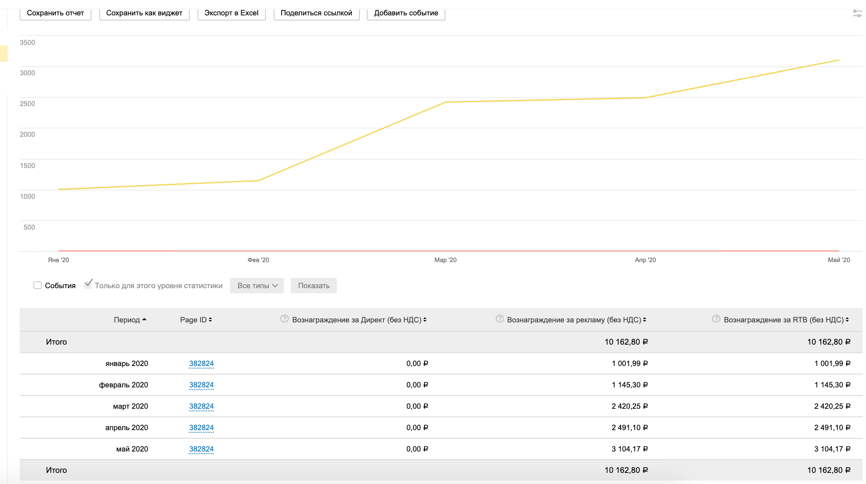
Task: Click the 2 420,25 ₽ ad reward value
Action: click(x=630, y=406)
